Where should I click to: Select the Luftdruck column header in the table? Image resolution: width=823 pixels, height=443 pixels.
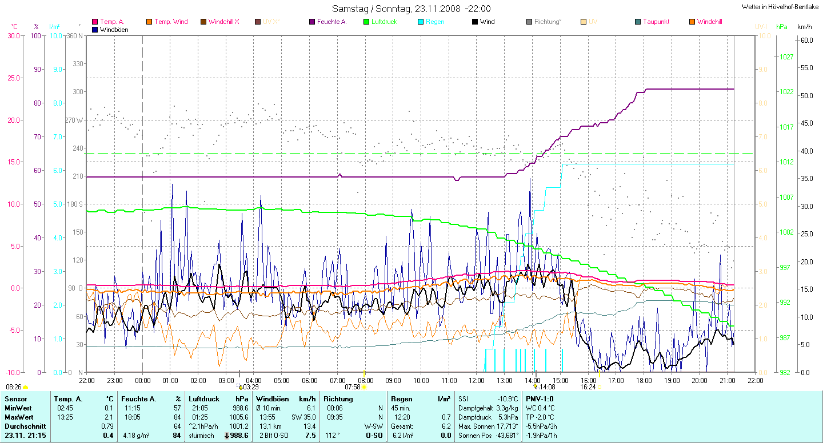pos(204,399)
